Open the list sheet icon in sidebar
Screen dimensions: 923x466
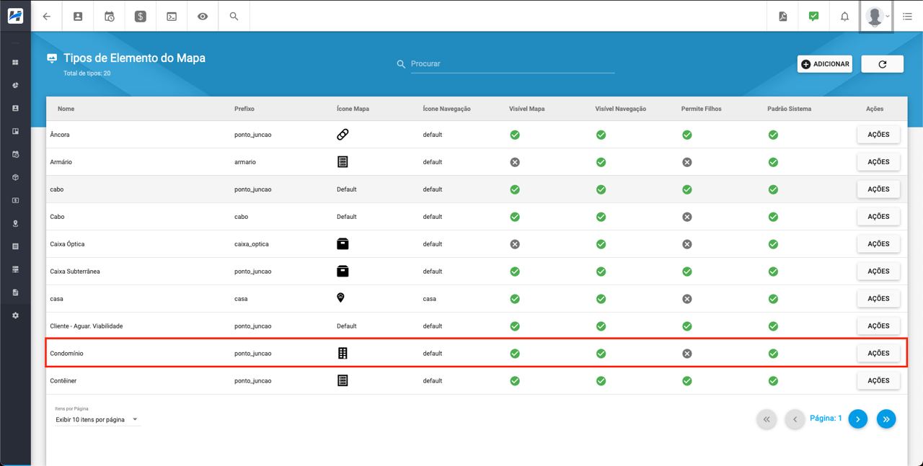pyautogui.click(x=15, y=246)
